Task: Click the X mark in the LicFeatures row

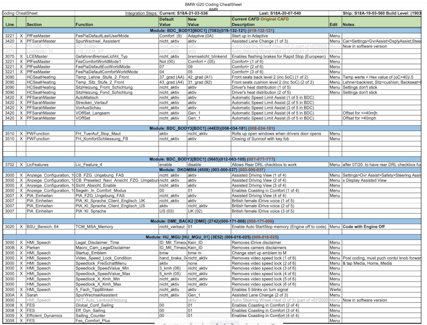Action: pos(21,165)
